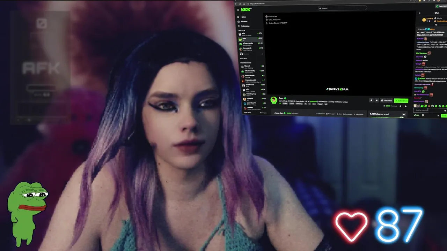The image size is (447, 251).
Task: Click heart on followers goal panel
Action: point(404,114)
